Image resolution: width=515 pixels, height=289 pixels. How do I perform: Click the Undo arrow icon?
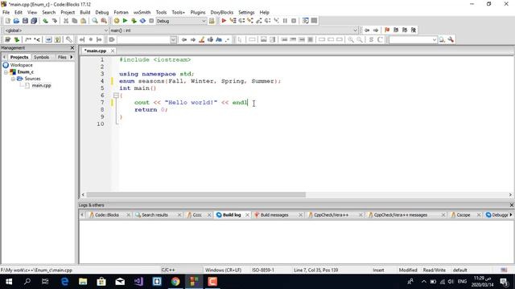pos(45,21)
